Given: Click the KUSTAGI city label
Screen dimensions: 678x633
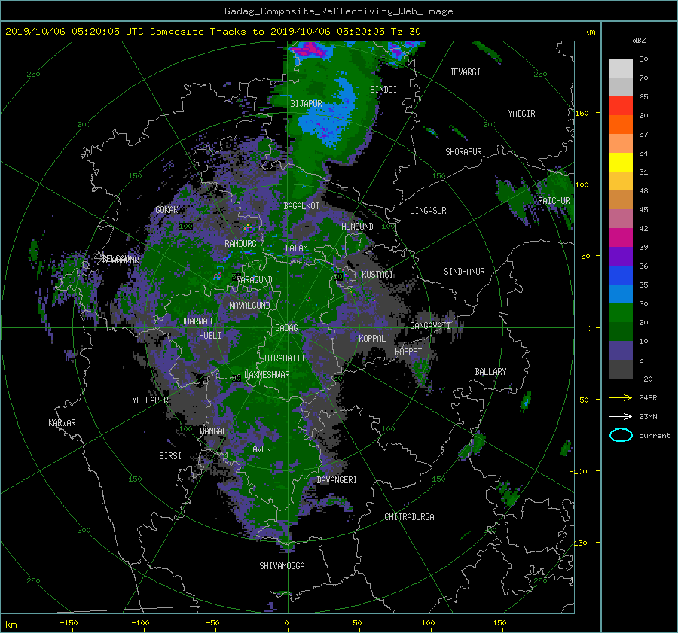Looking at the screenshot, I should pos(377,275).
